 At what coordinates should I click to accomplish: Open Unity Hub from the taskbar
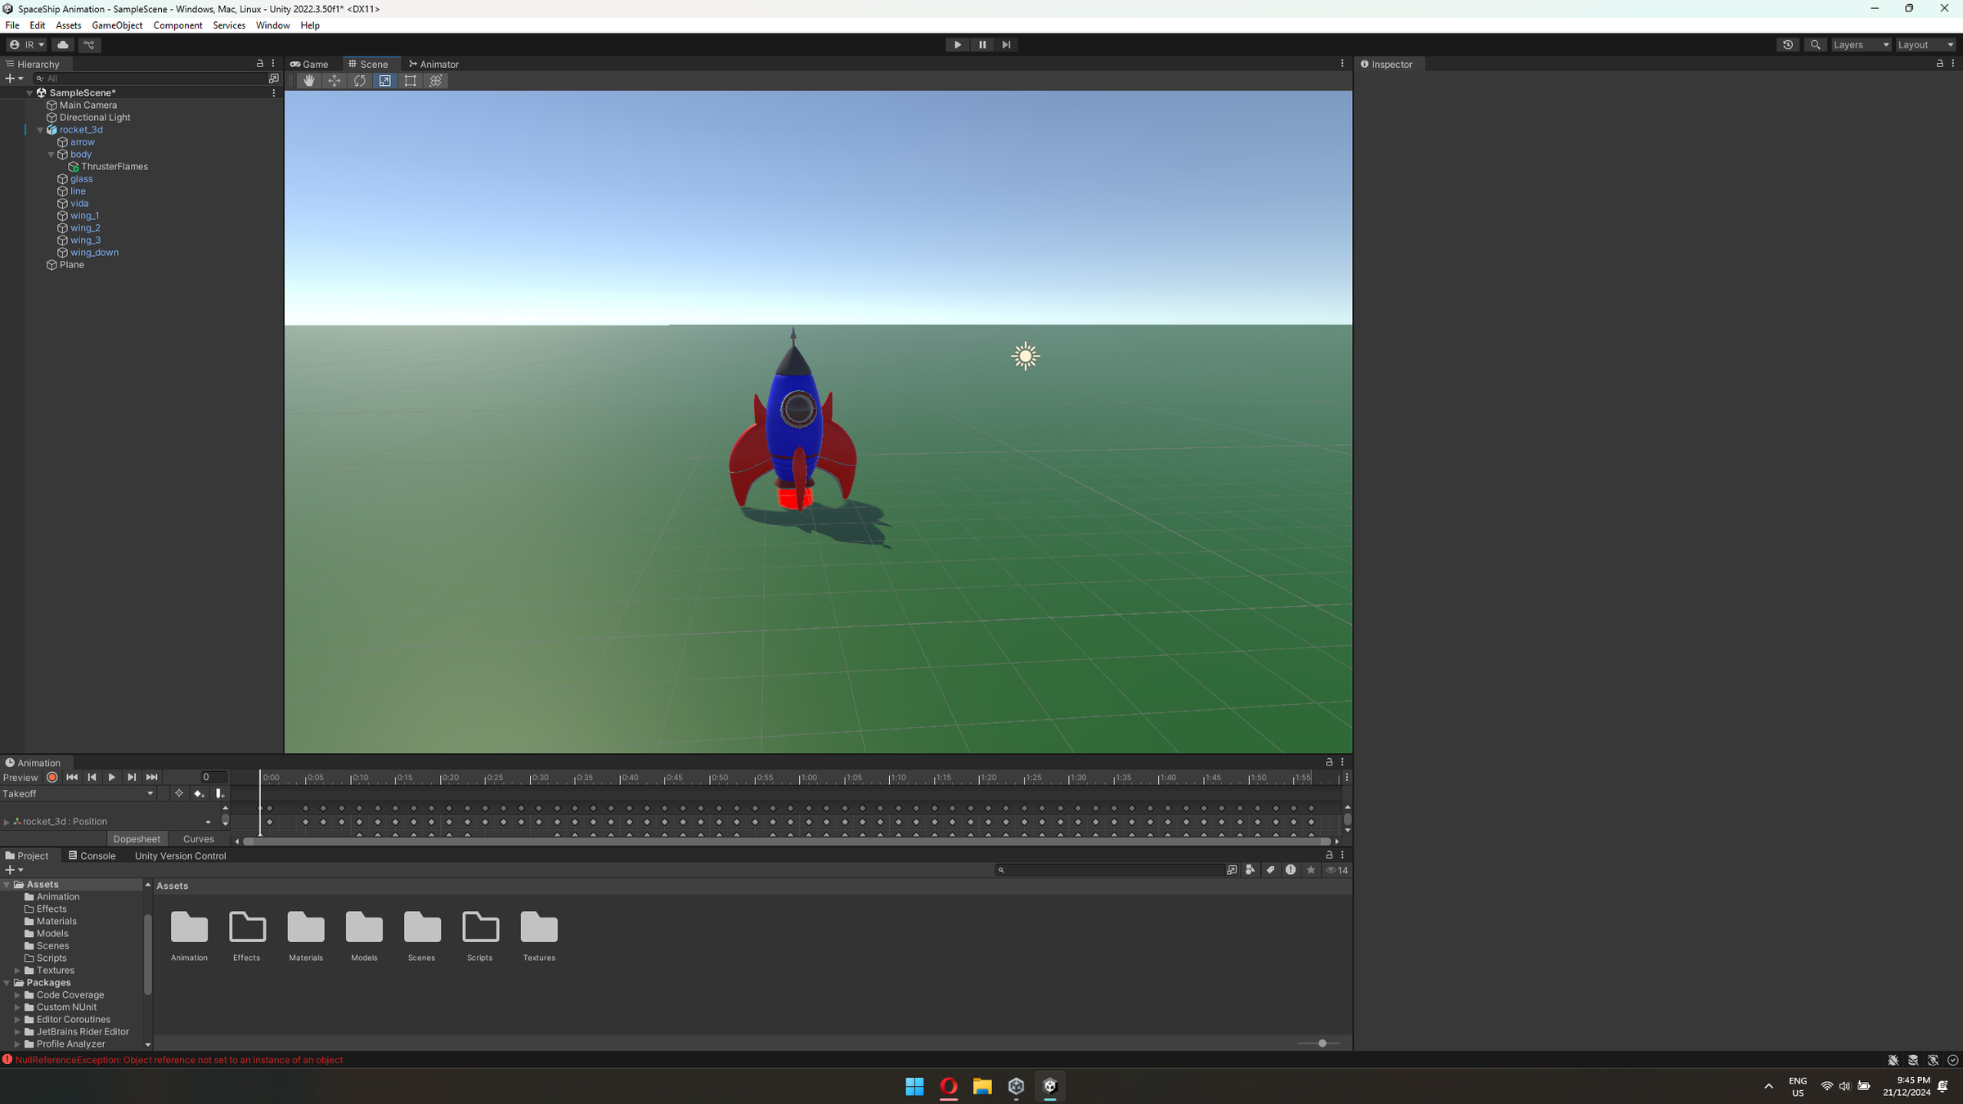tap(1016, 1086)
